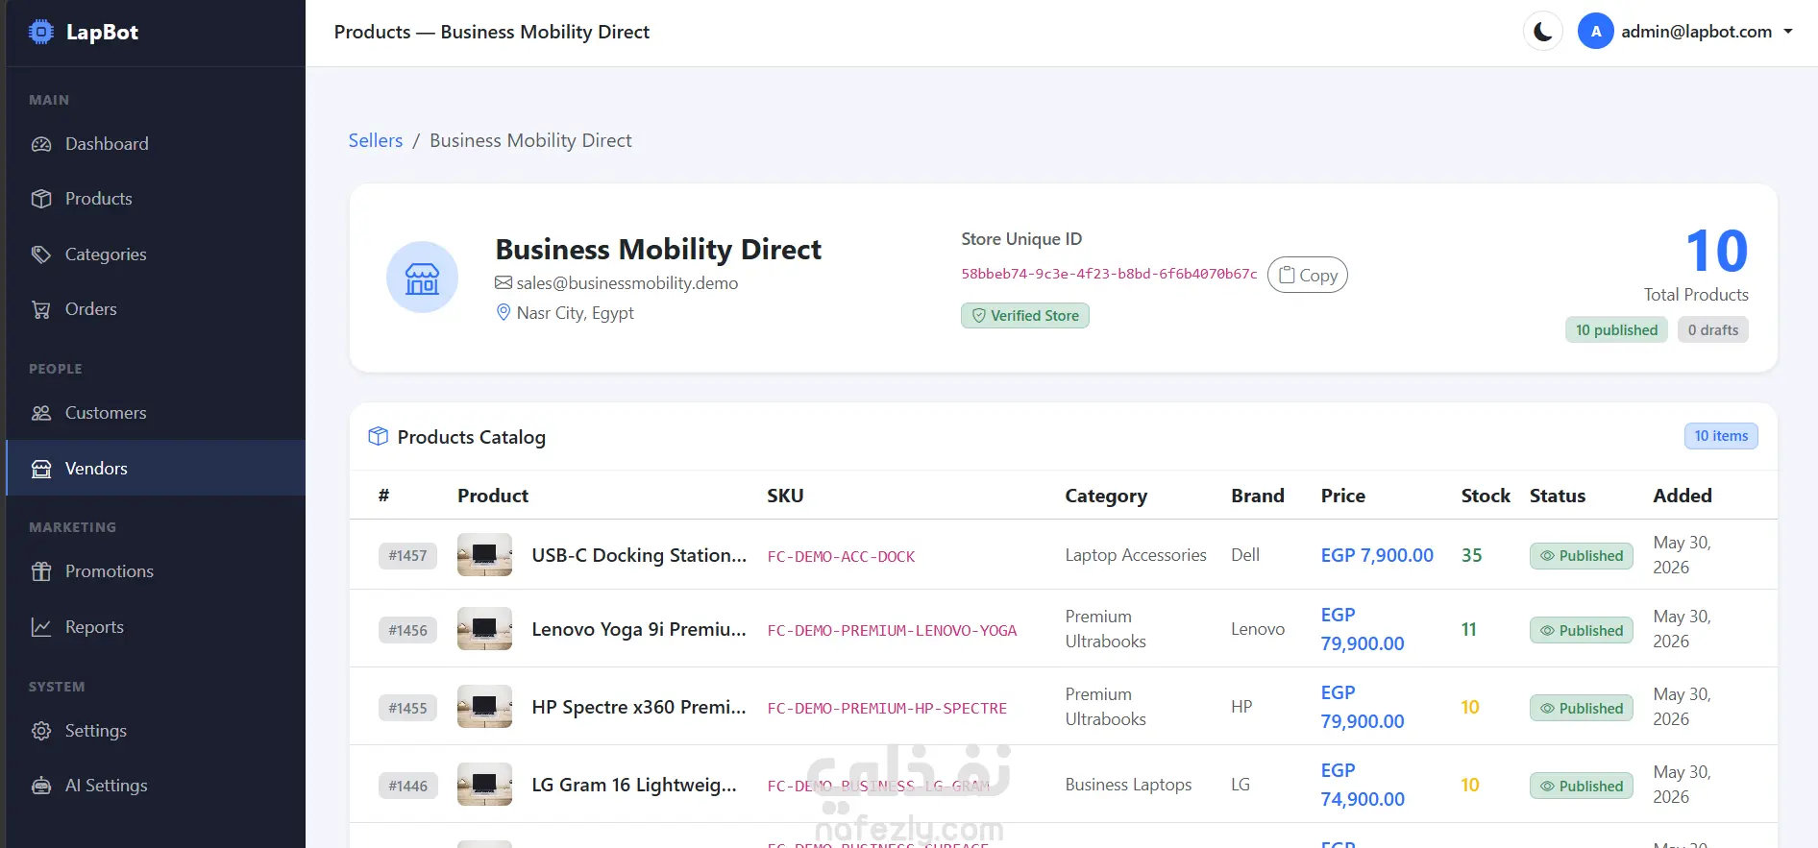
Task: Click the Business Laptops category cell
Action: pyautogui.click(x=1128, y=785)
